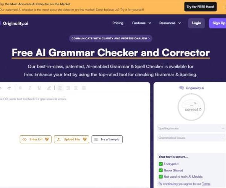Expand the Grammatical issues row

(x=191, y=138)
